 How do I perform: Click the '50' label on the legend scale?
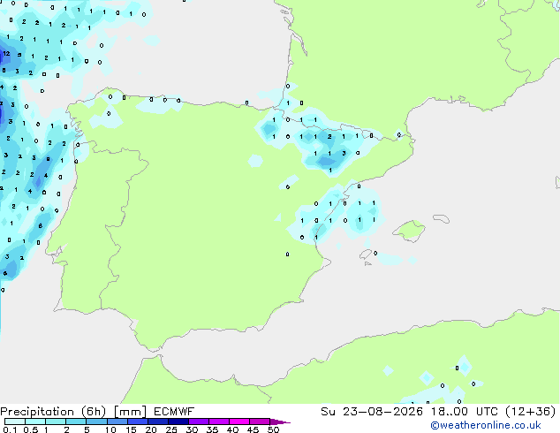[273, 429]
